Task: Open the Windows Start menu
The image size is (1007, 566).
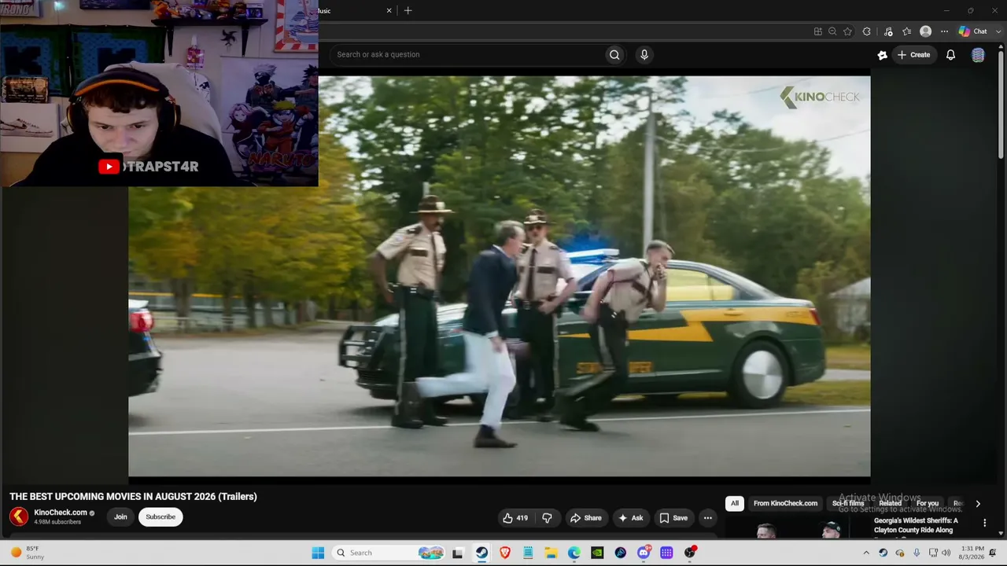Action: [x=318, y=553]
